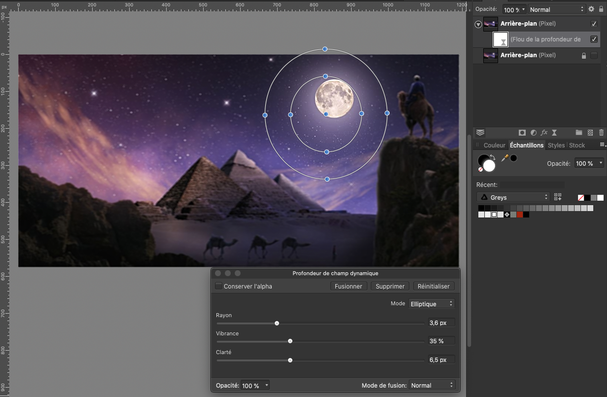Open the layers panel Opacité percentage dropdown
The image size is (607, 397).
(514, 9)
